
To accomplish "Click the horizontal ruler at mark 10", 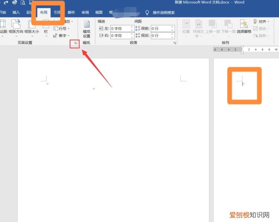I will click(276, 50).
